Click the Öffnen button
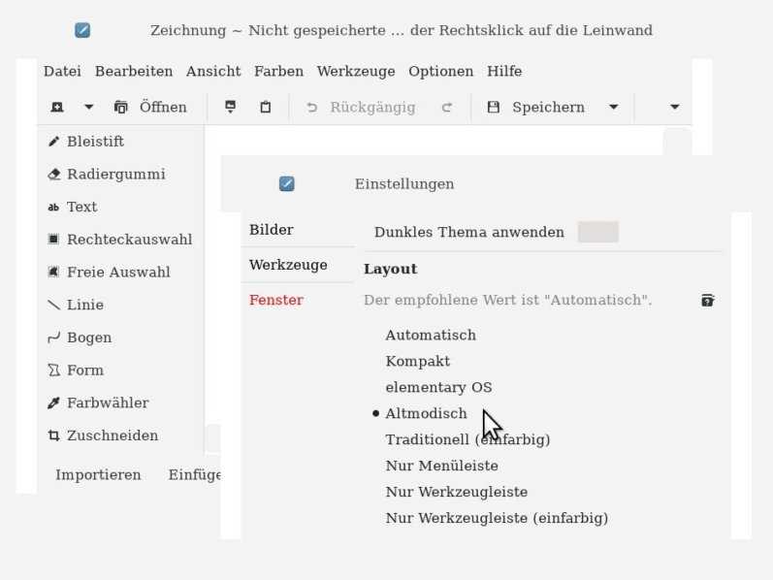This screenshot has width=773, height=580. click(151, 108)
